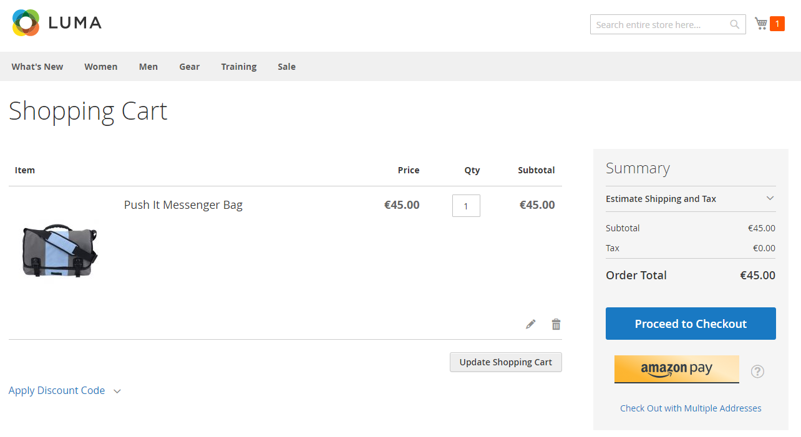Open the mini cart icon
This screenshot has width=801, height=437.
pyautogui.click(x=760, y=24)
